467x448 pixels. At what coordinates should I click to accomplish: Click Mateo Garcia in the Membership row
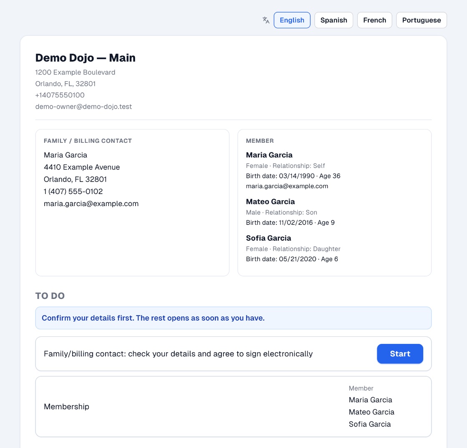click(x=372, y=412)
